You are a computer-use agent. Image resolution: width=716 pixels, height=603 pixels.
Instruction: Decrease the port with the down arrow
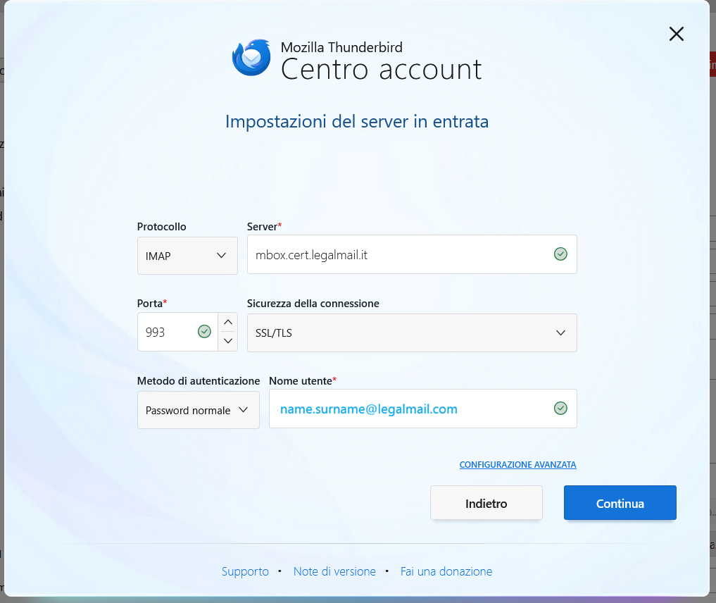(227, 341)
